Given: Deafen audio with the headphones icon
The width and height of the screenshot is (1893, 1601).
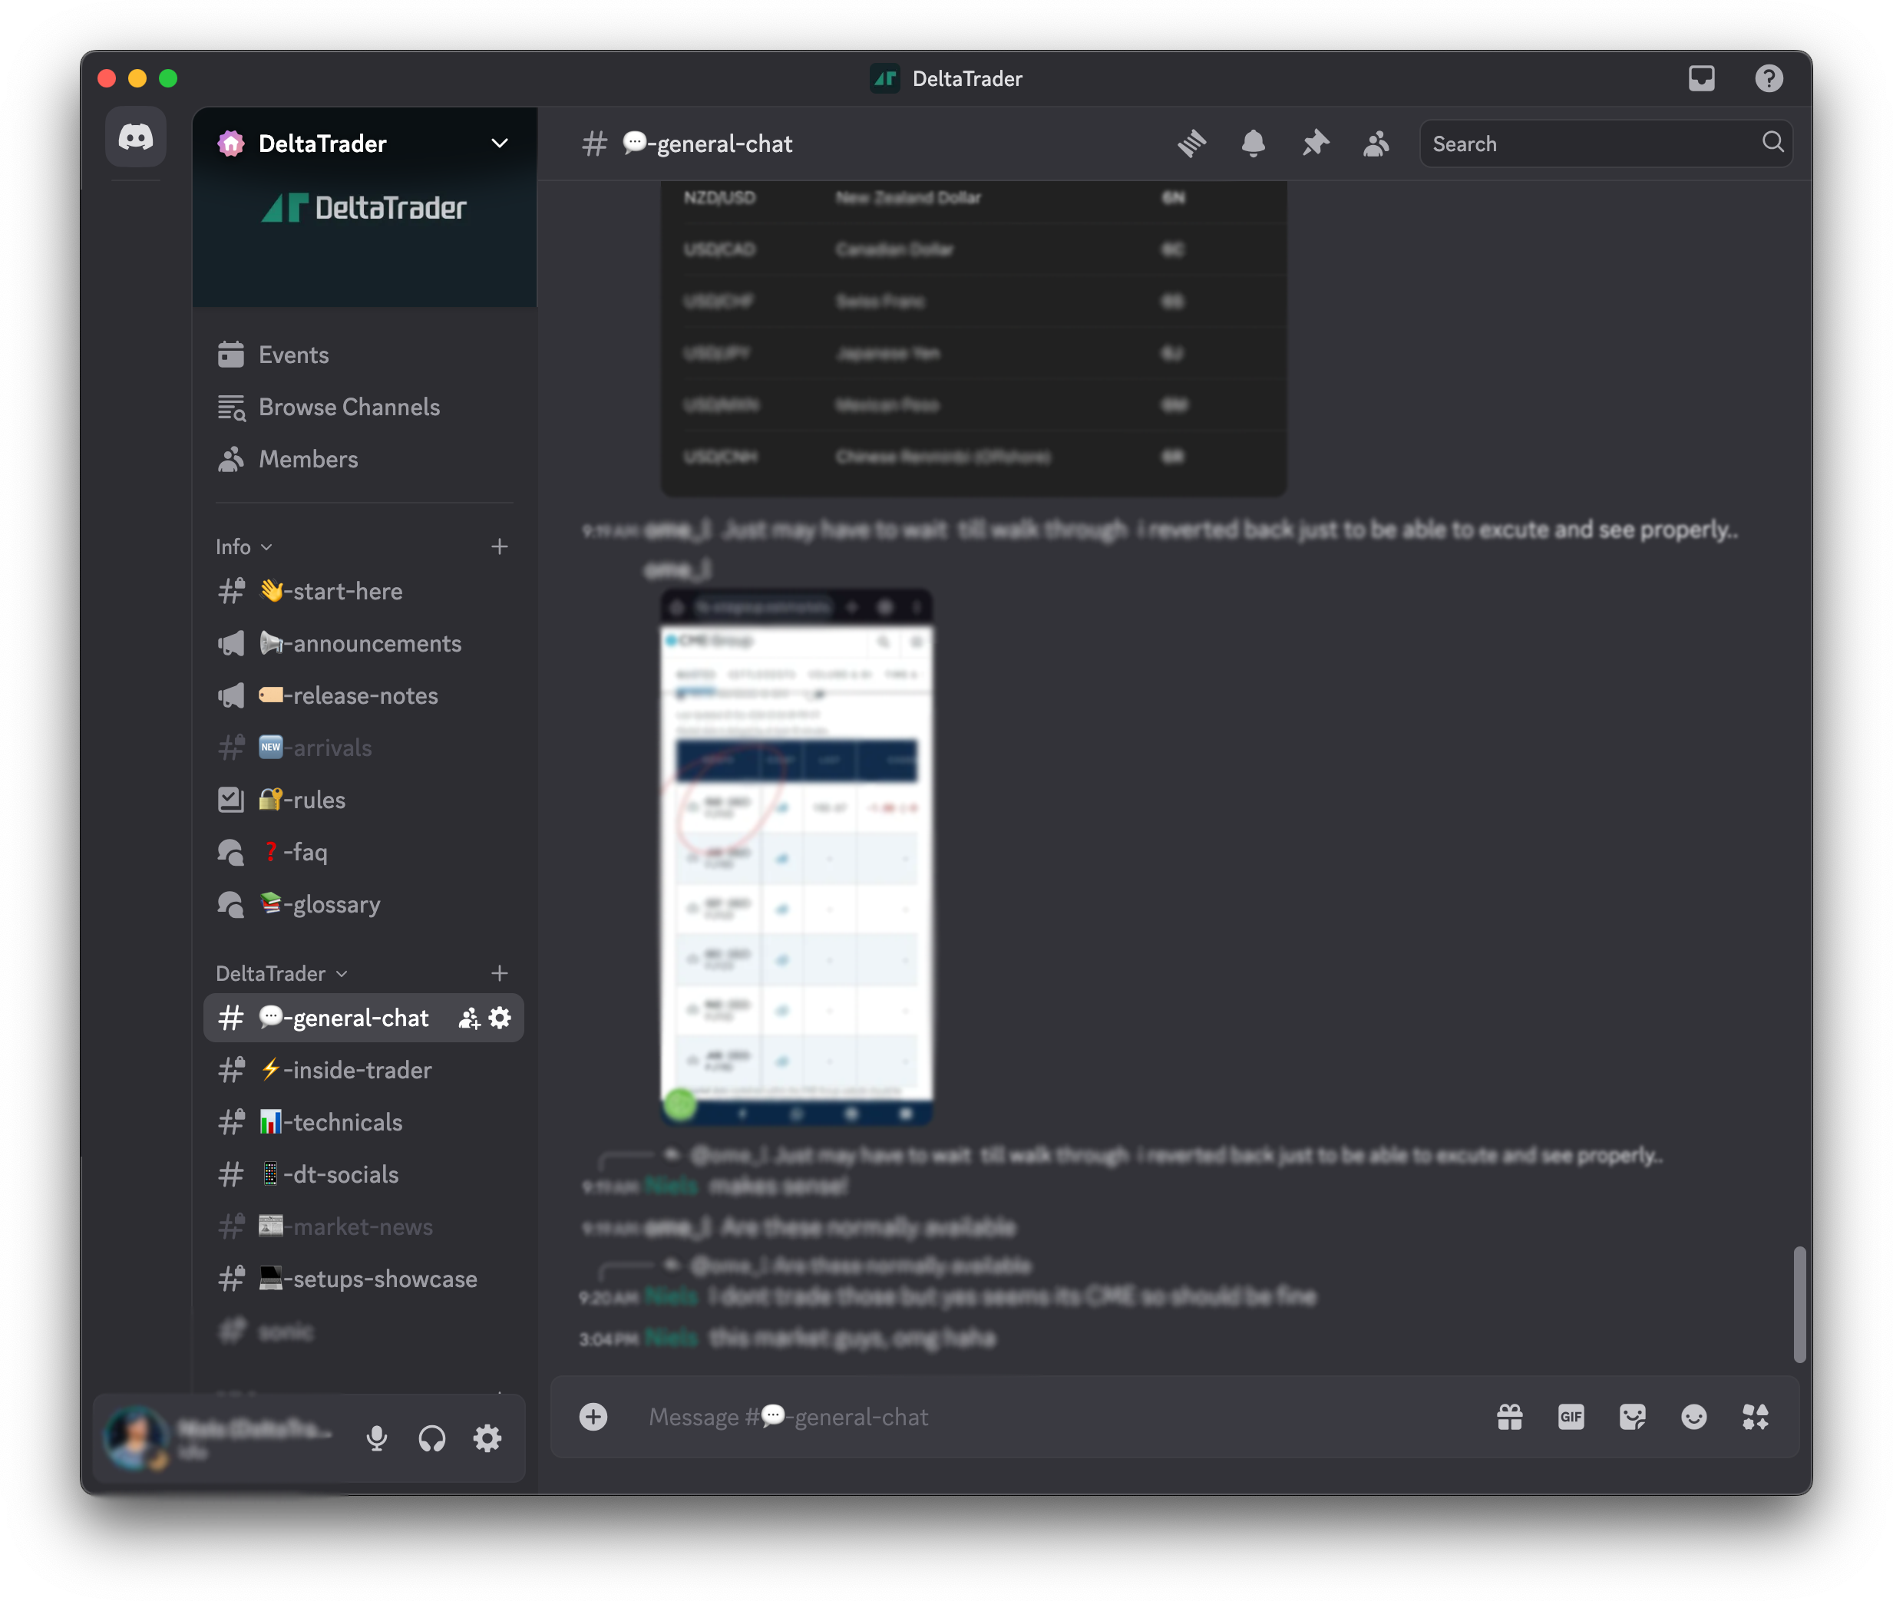Looking at the screenshot, I should coord(432,1438).
